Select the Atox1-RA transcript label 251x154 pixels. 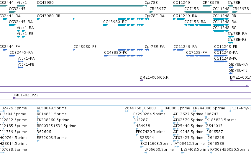click(x=25, y=28)
